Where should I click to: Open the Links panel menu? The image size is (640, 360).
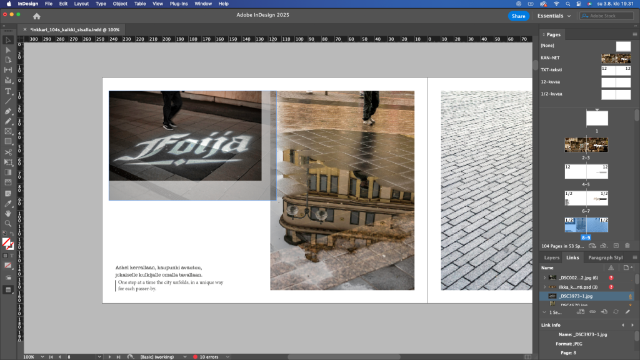pos(635,257)
